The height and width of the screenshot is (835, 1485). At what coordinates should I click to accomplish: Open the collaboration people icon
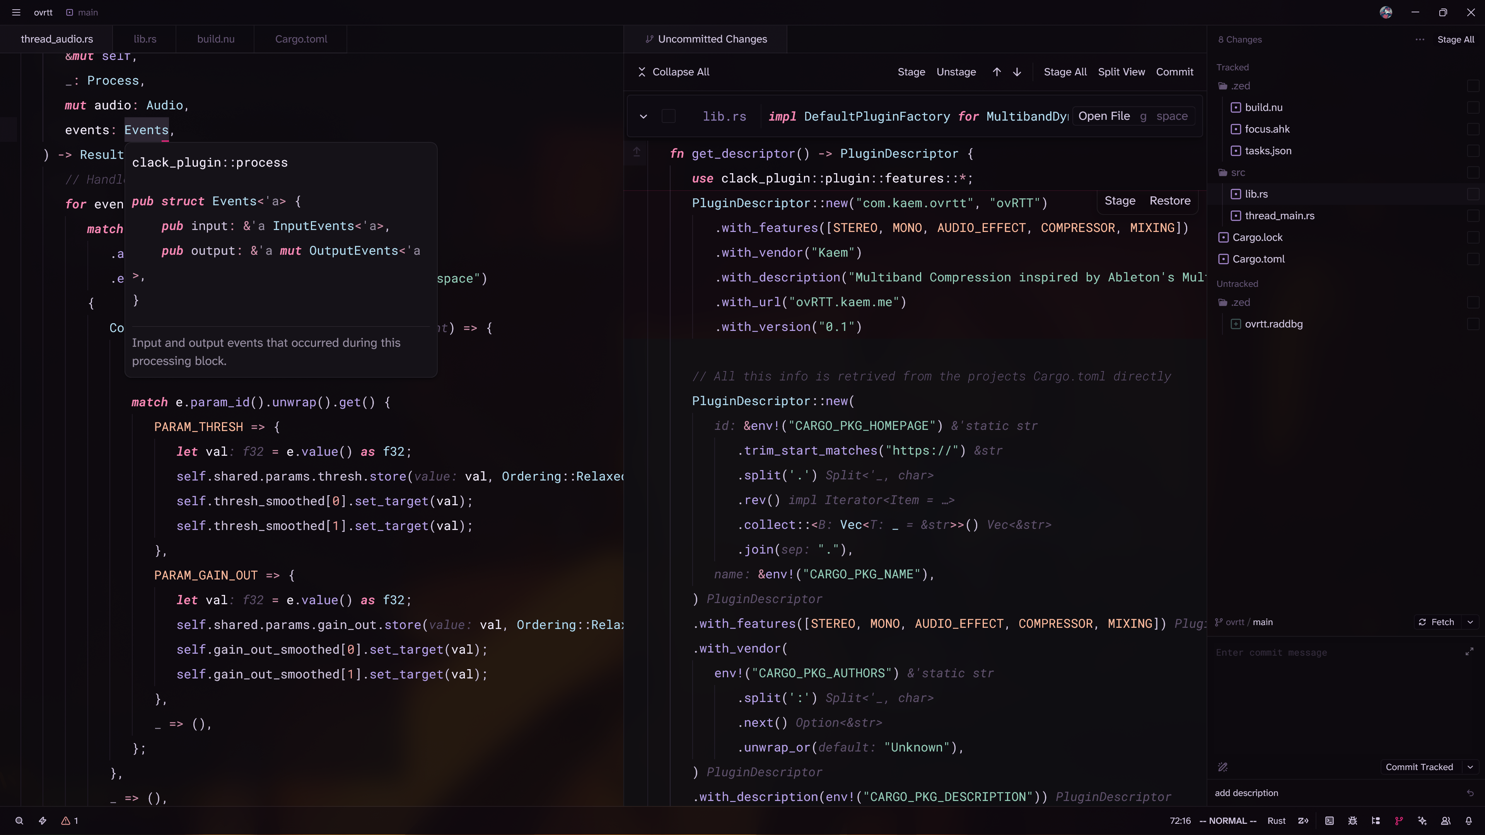[x=1446, y=821]
